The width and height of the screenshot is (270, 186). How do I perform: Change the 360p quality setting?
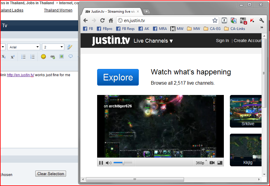tap(200, 163)
